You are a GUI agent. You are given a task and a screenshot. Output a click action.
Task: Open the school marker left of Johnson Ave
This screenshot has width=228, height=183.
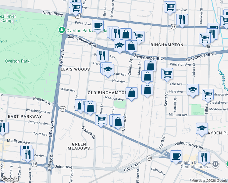193,90
